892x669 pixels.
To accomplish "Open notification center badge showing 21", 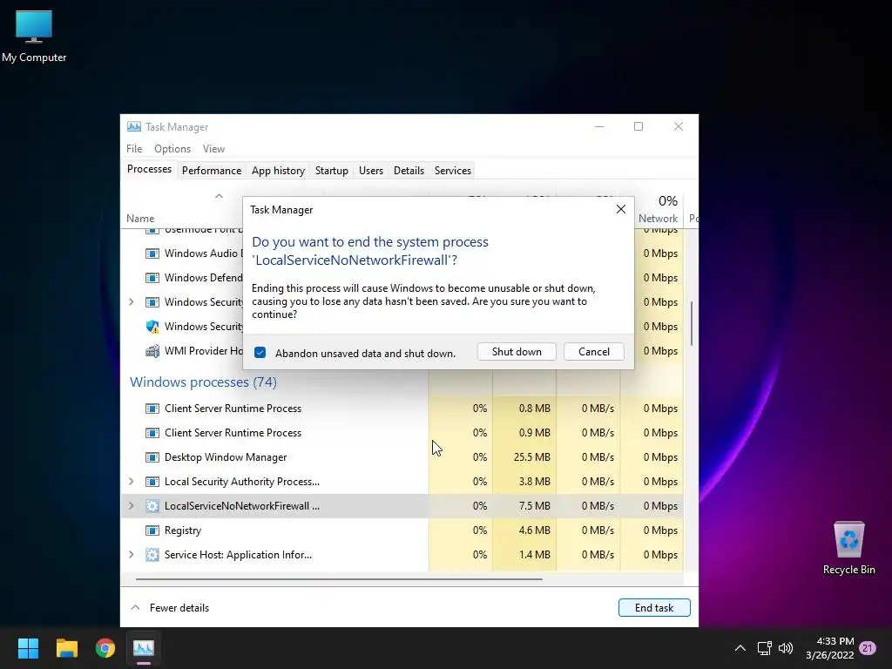I will [x=868, y=648].
